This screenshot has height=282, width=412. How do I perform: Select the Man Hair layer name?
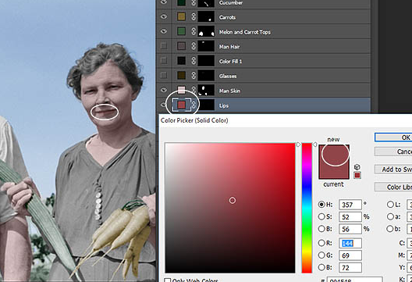229,47
